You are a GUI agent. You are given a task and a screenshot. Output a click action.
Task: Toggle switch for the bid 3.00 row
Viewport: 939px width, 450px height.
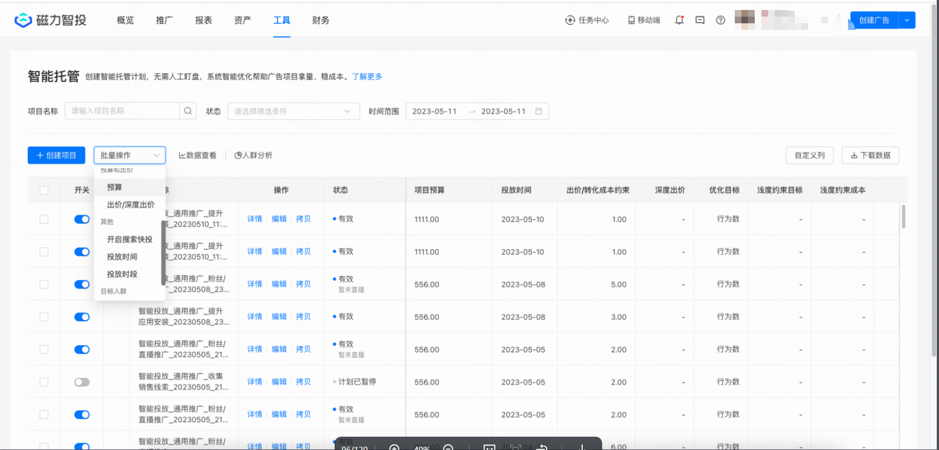point(82,317)
